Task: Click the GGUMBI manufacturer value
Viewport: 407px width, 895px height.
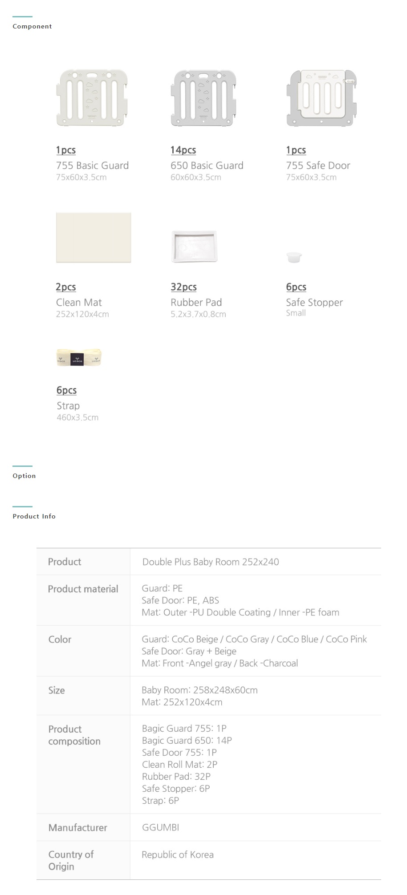Action: coord(160,827)
